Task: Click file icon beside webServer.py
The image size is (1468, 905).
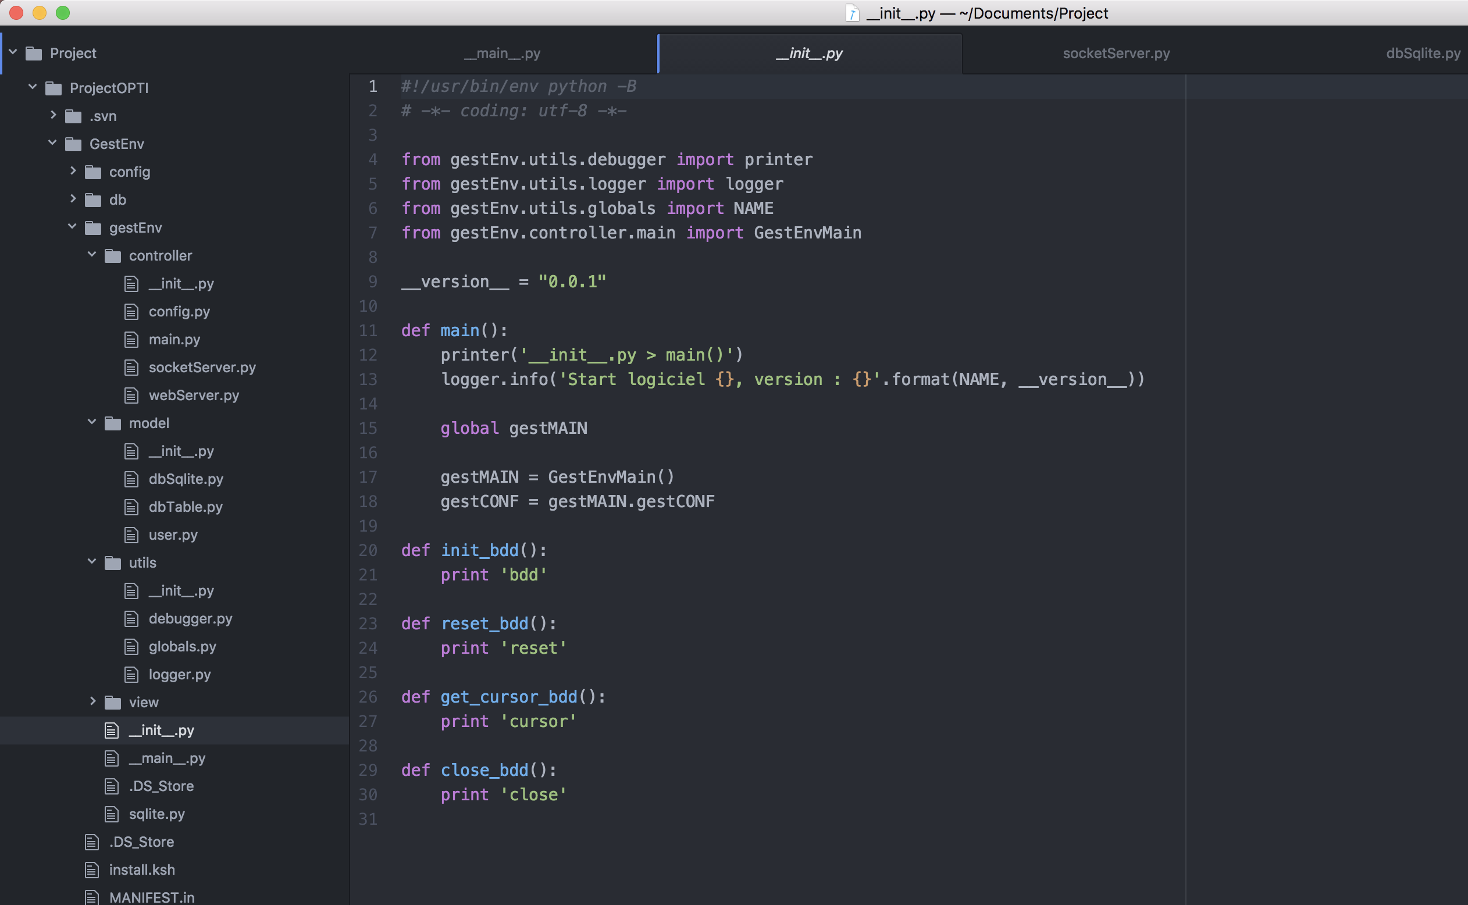Action: 131,396
